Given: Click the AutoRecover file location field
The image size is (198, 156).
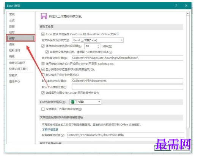Looking at the screenshot, I should click(127, 58).
